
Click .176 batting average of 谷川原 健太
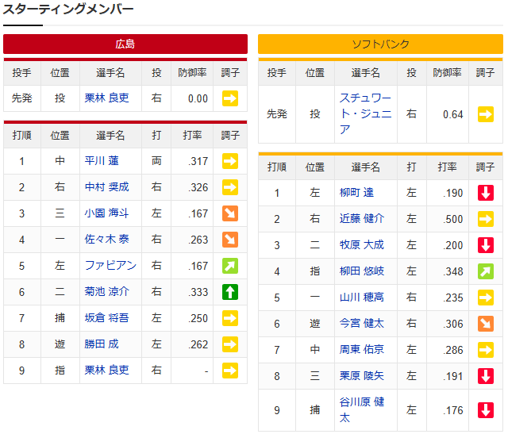(453, 410)
